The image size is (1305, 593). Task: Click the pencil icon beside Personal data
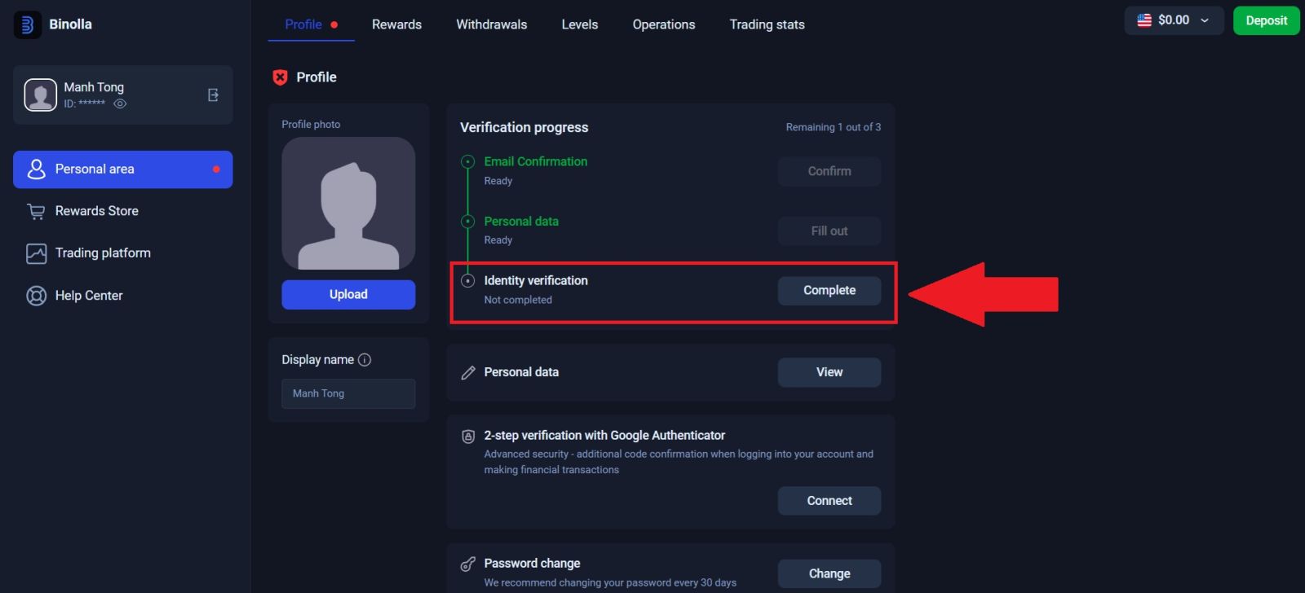pos(467,371)
